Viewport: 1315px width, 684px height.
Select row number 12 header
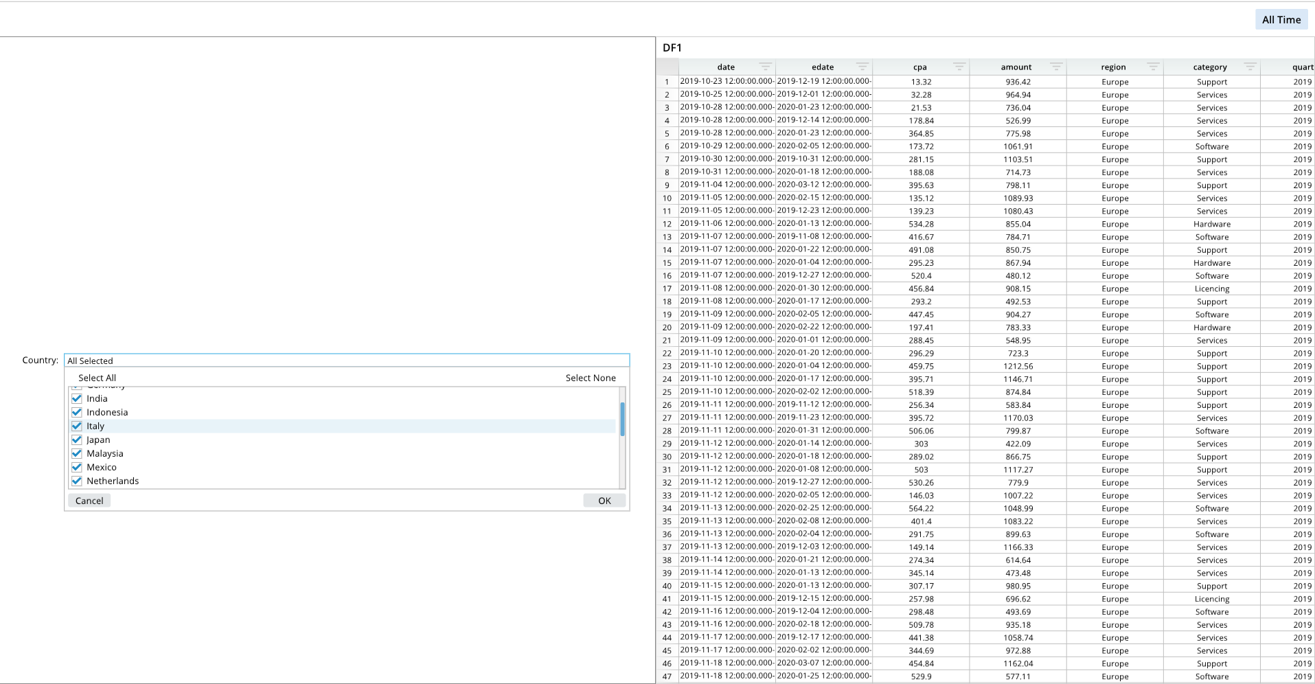(x=667, y=224)
